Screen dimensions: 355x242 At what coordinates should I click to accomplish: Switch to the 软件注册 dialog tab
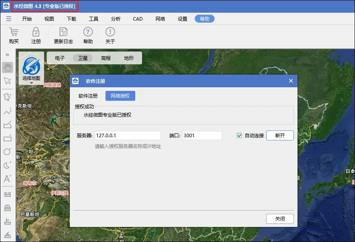(88, 96)
